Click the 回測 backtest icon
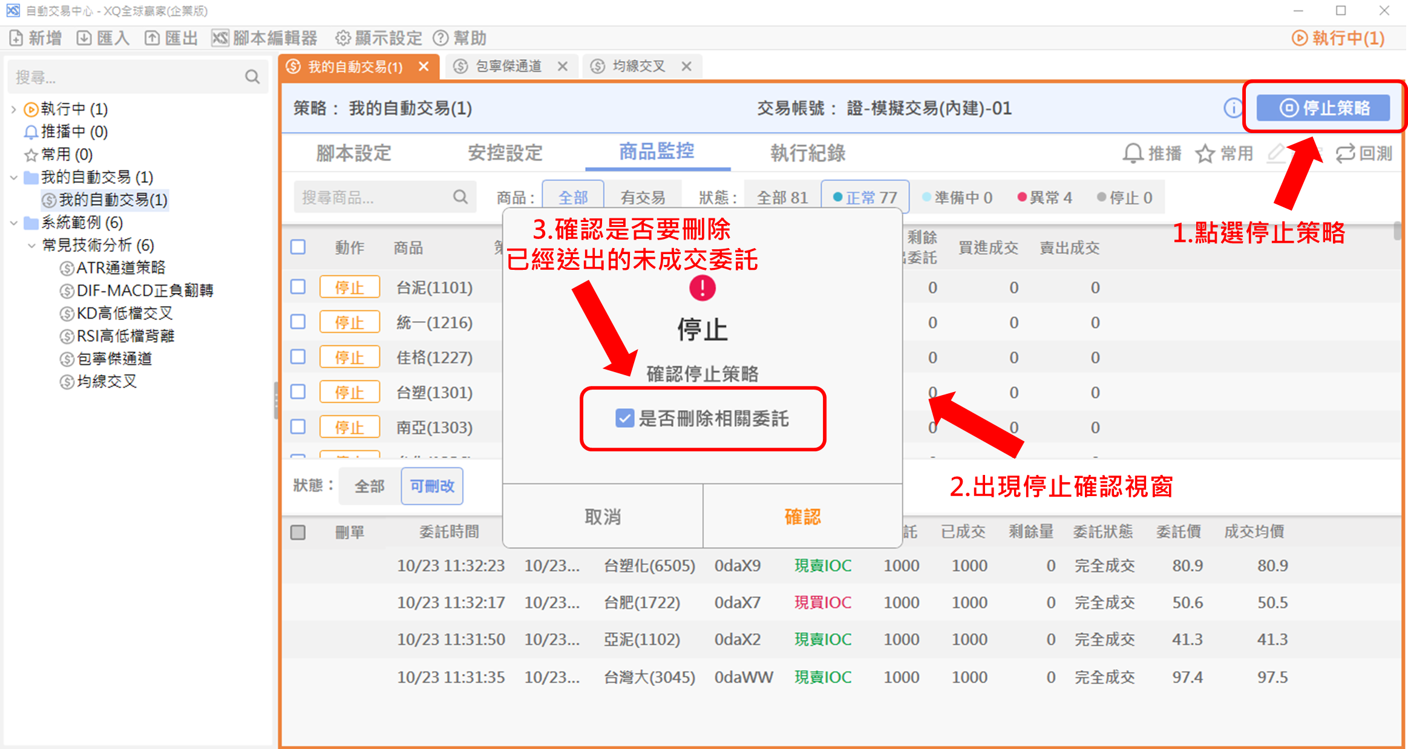This screenshot has height=749, width=1408. 1345,154
